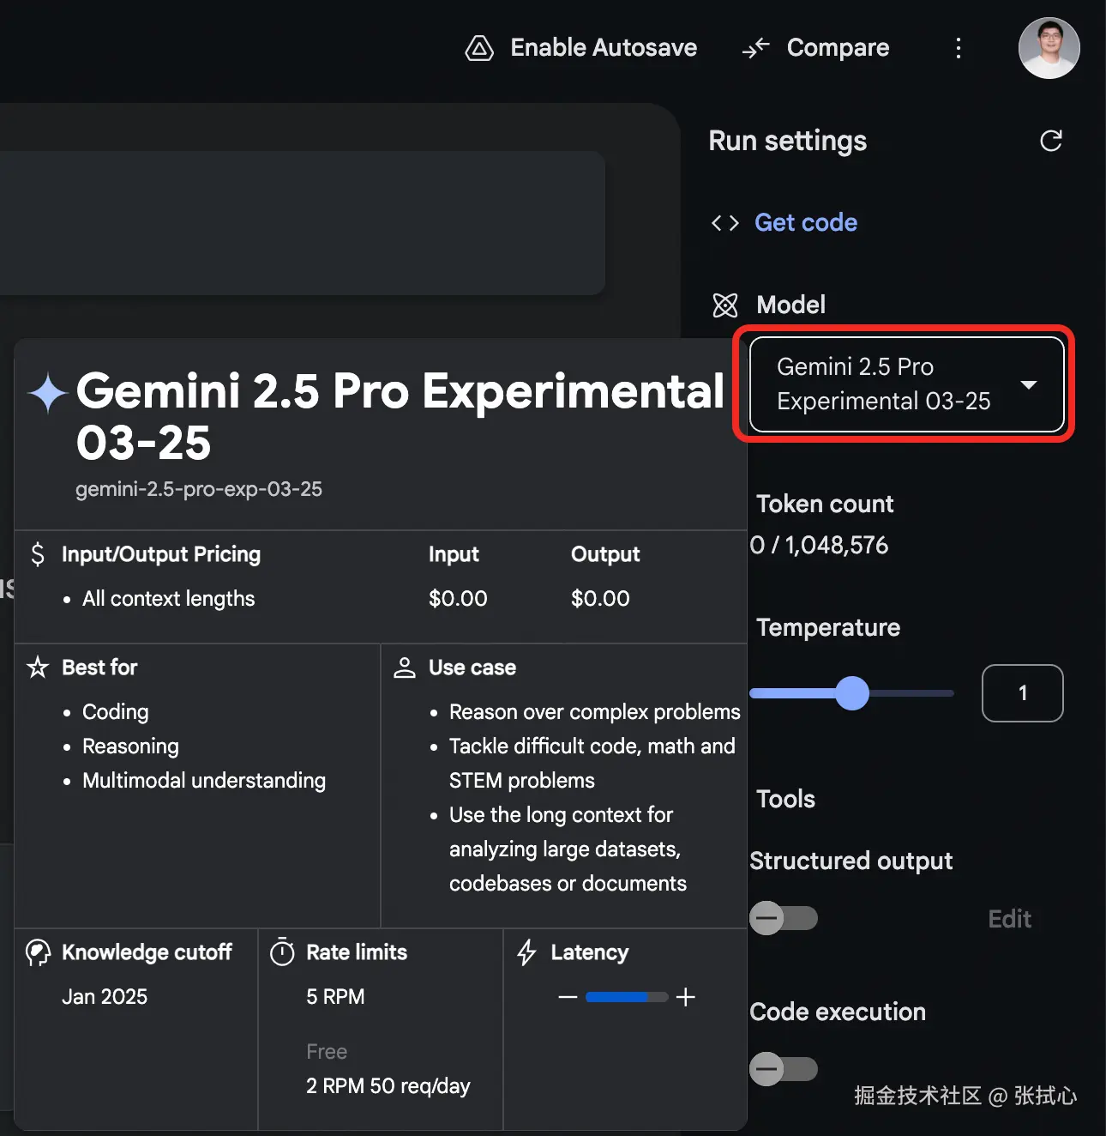Click the 2 RPM 50 req/day text

[388, 1086]
